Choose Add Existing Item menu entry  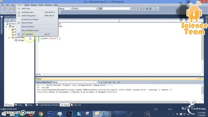[37, 16]
